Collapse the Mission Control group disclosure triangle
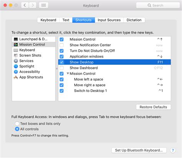Image resolution: width=182 pixels, height=158 pixels. [x=68, y=73]
